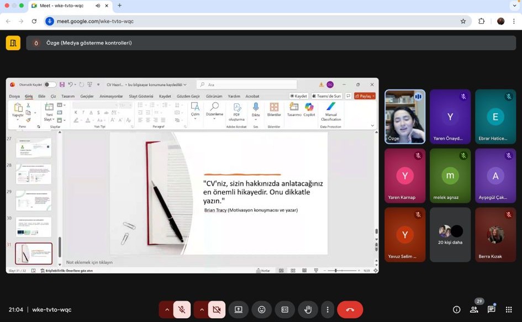Expand audio settings arrow beside microphone

pyautogui.click(x=167, y=310)
